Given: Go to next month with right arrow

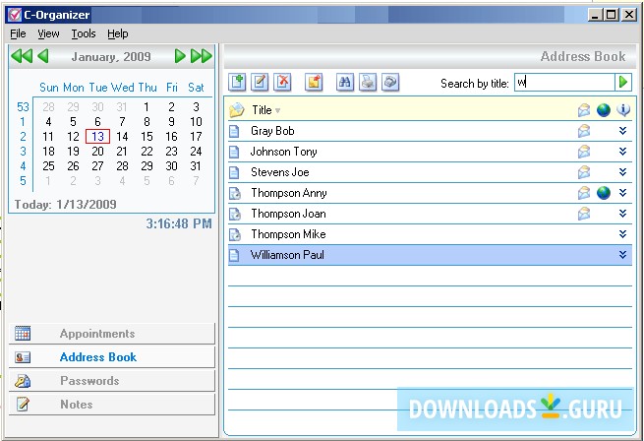Looking at the screenshot, I should (x=180, y=56).
